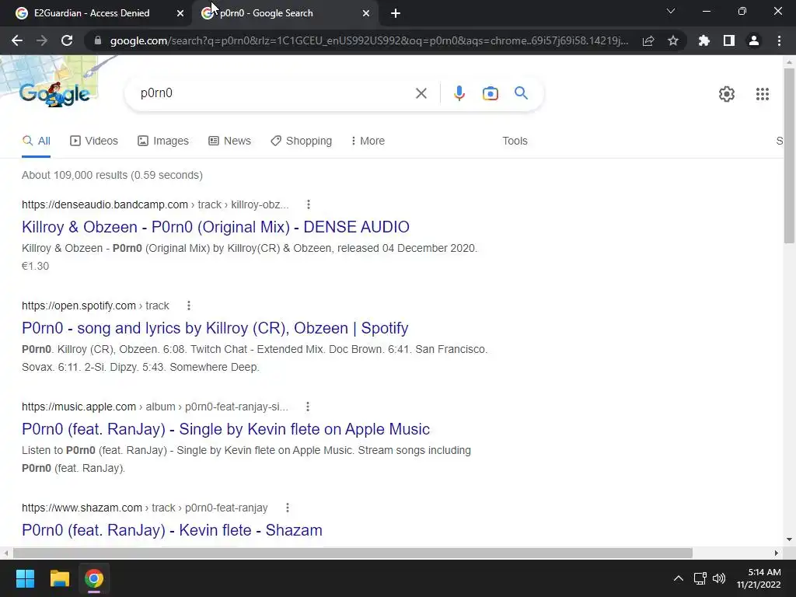
Task: Close the Google Search tab
Action: 366,13
